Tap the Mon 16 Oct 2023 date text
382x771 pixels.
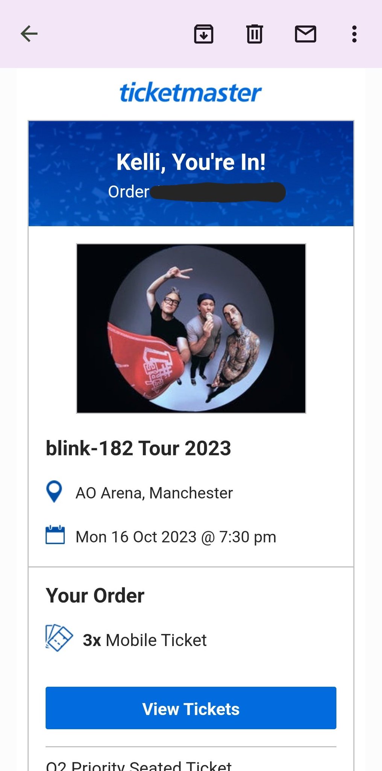point(176,537)
